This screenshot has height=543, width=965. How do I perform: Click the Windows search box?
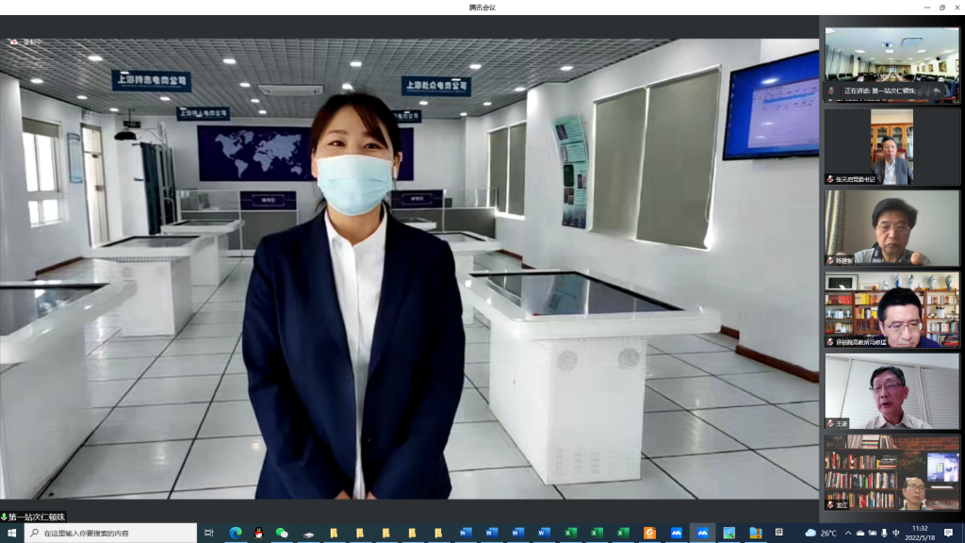(108, 533)
